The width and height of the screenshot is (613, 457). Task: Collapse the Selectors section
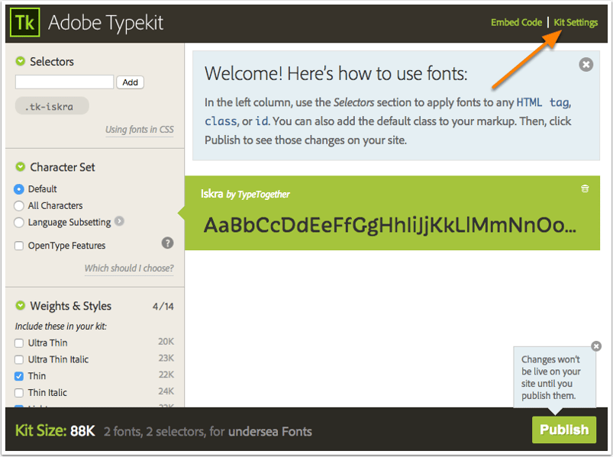[21, 61]
